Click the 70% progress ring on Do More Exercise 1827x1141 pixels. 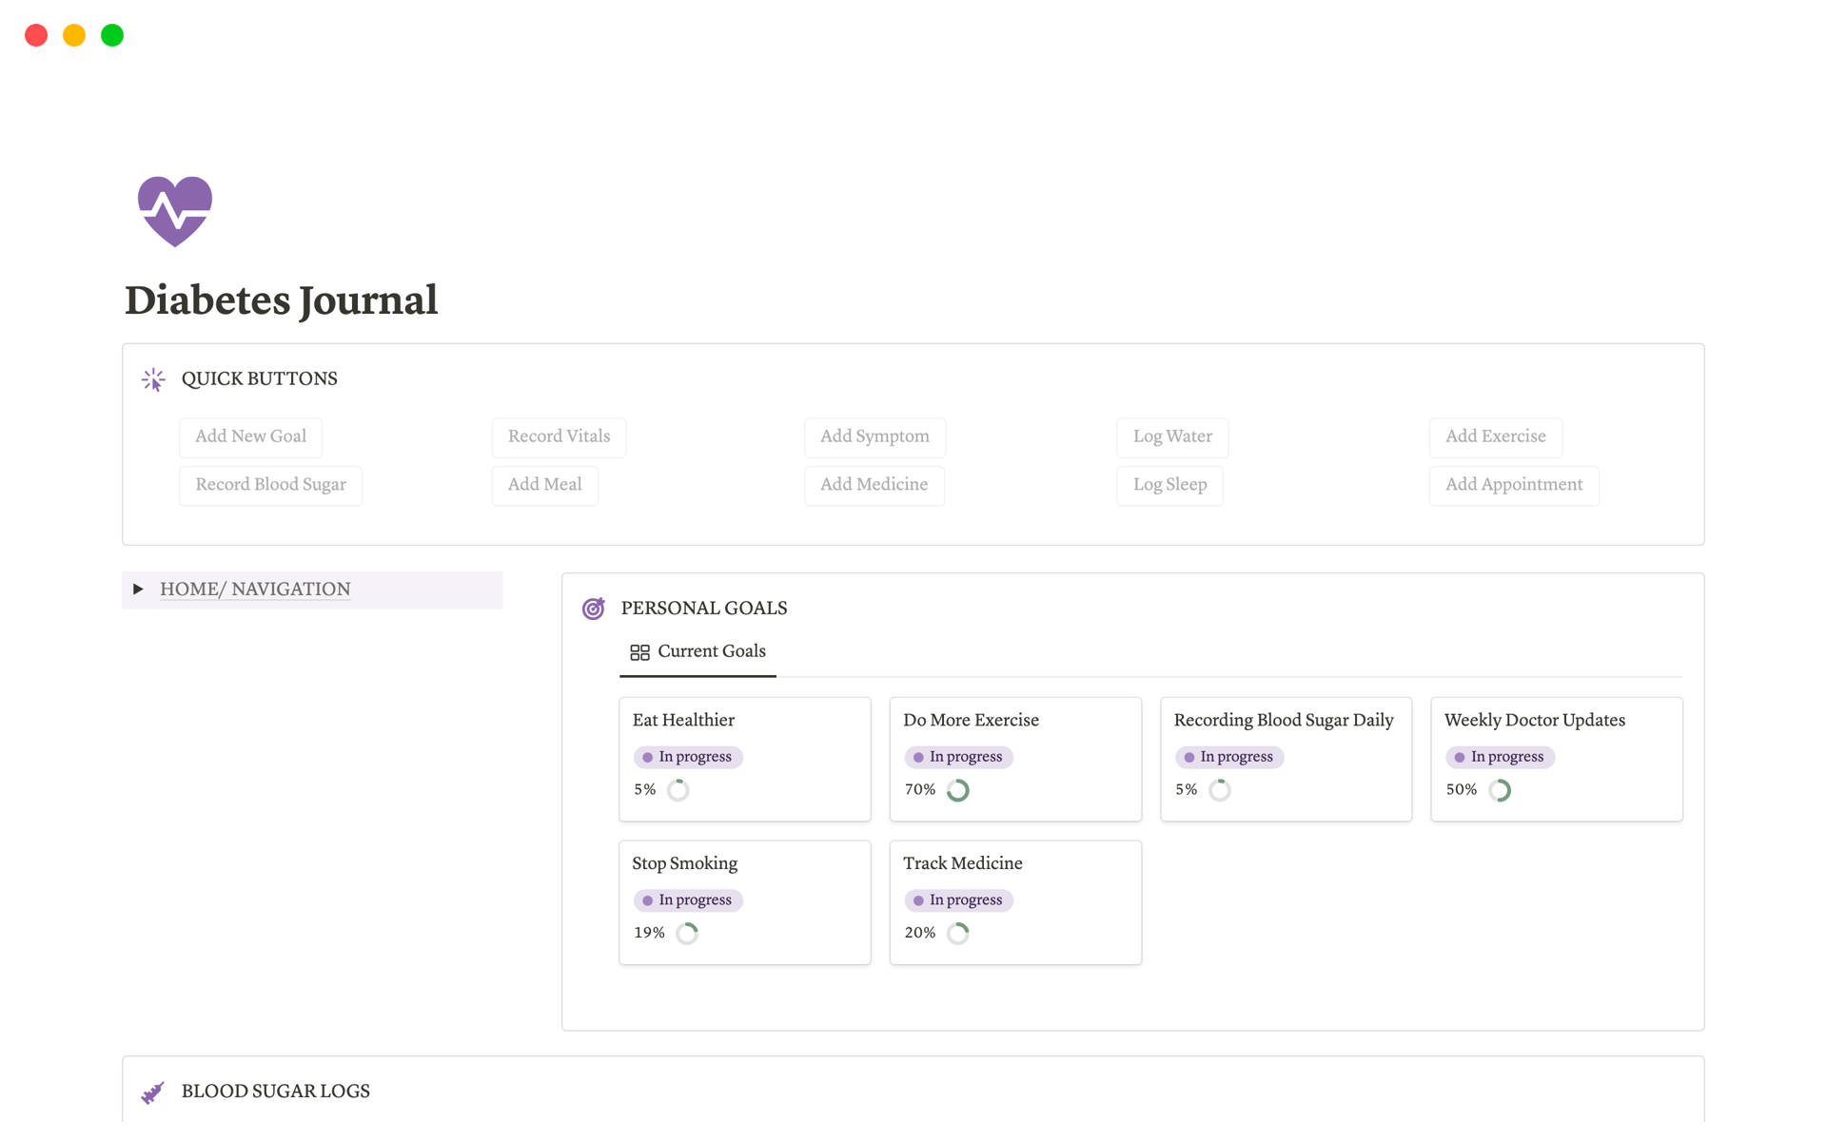(958, 789)
